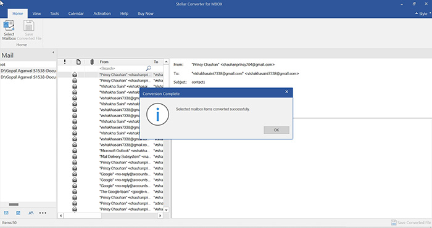Click the Home ribbon group label
This screenshot has height=228, width=432.
click(x=22, y=45)
